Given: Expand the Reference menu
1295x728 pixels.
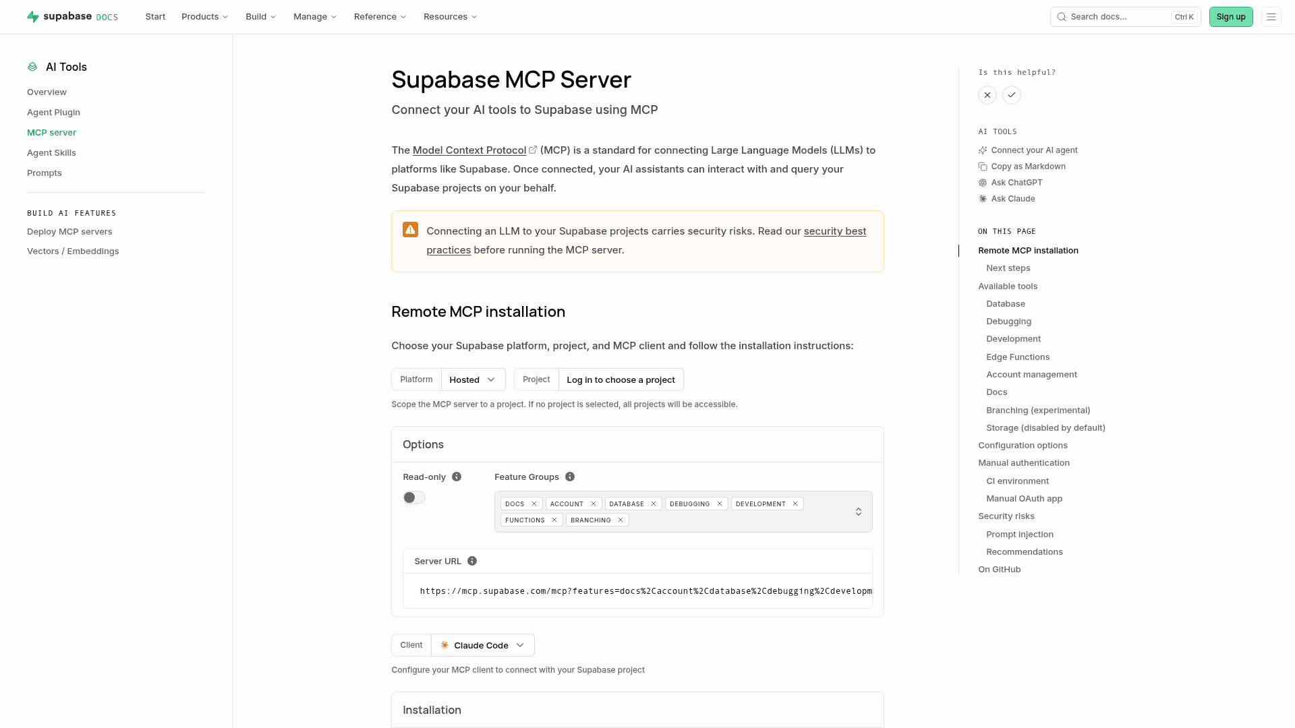Looking at the screenshot, I should 380,17.
